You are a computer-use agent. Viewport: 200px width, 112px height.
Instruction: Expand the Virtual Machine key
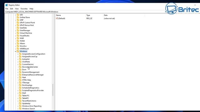[16, 33]
